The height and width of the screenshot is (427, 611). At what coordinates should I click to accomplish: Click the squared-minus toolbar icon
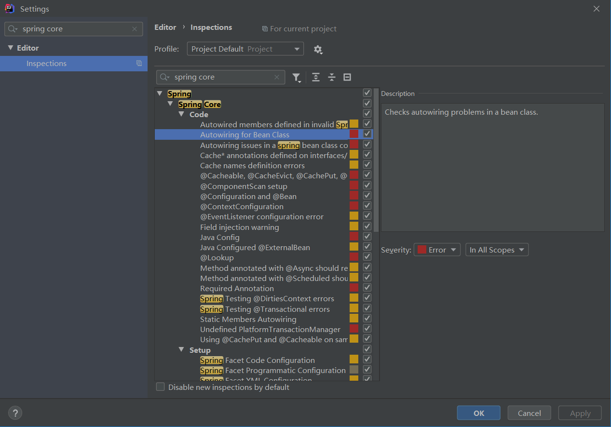coord(347,77)
